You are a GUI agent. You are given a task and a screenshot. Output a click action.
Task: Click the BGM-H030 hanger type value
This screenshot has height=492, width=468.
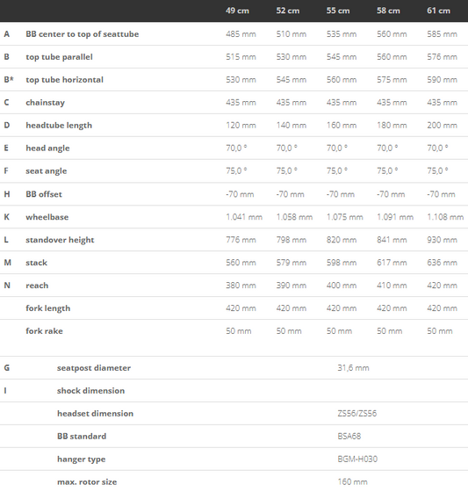pos(357,459)
